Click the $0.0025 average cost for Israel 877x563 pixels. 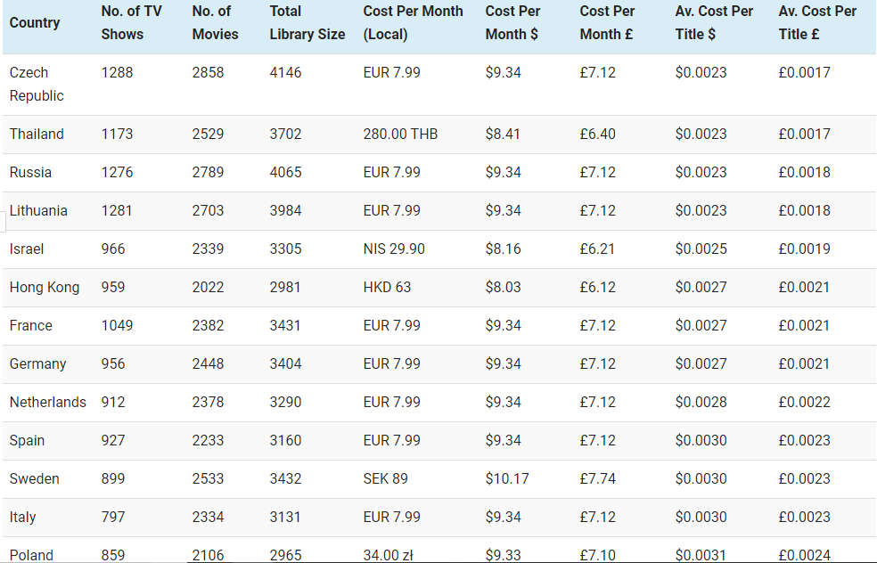(701, 249)
